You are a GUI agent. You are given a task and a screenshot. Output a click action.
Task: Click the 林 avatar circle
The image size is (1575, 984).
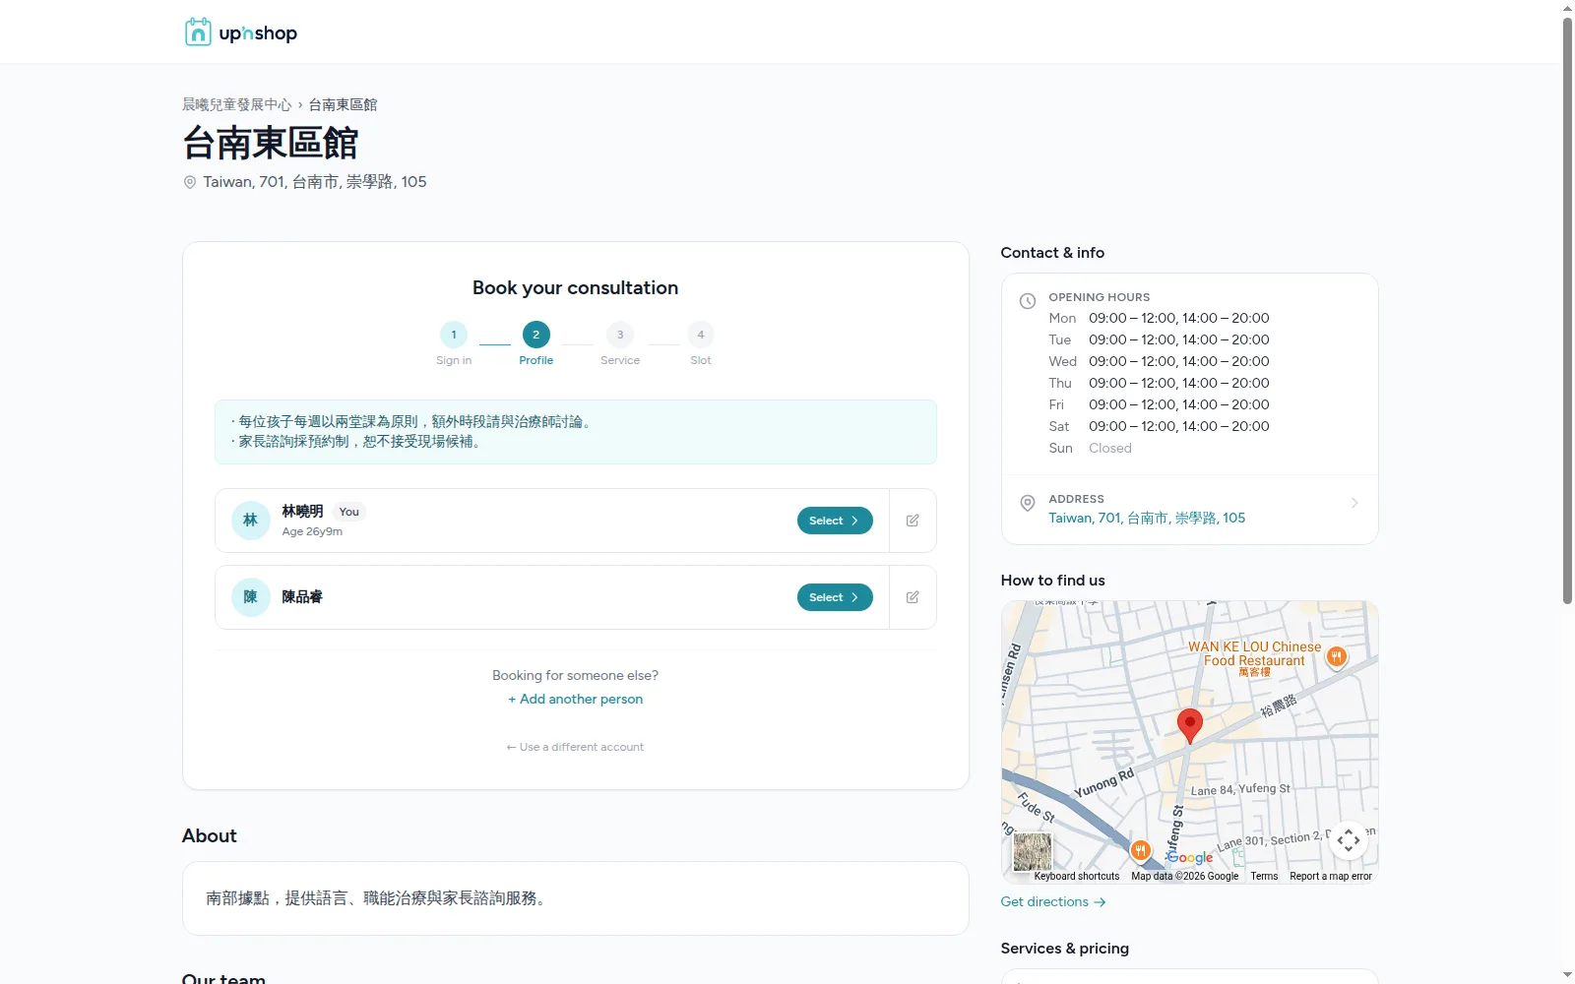click(x=251, y=521)
